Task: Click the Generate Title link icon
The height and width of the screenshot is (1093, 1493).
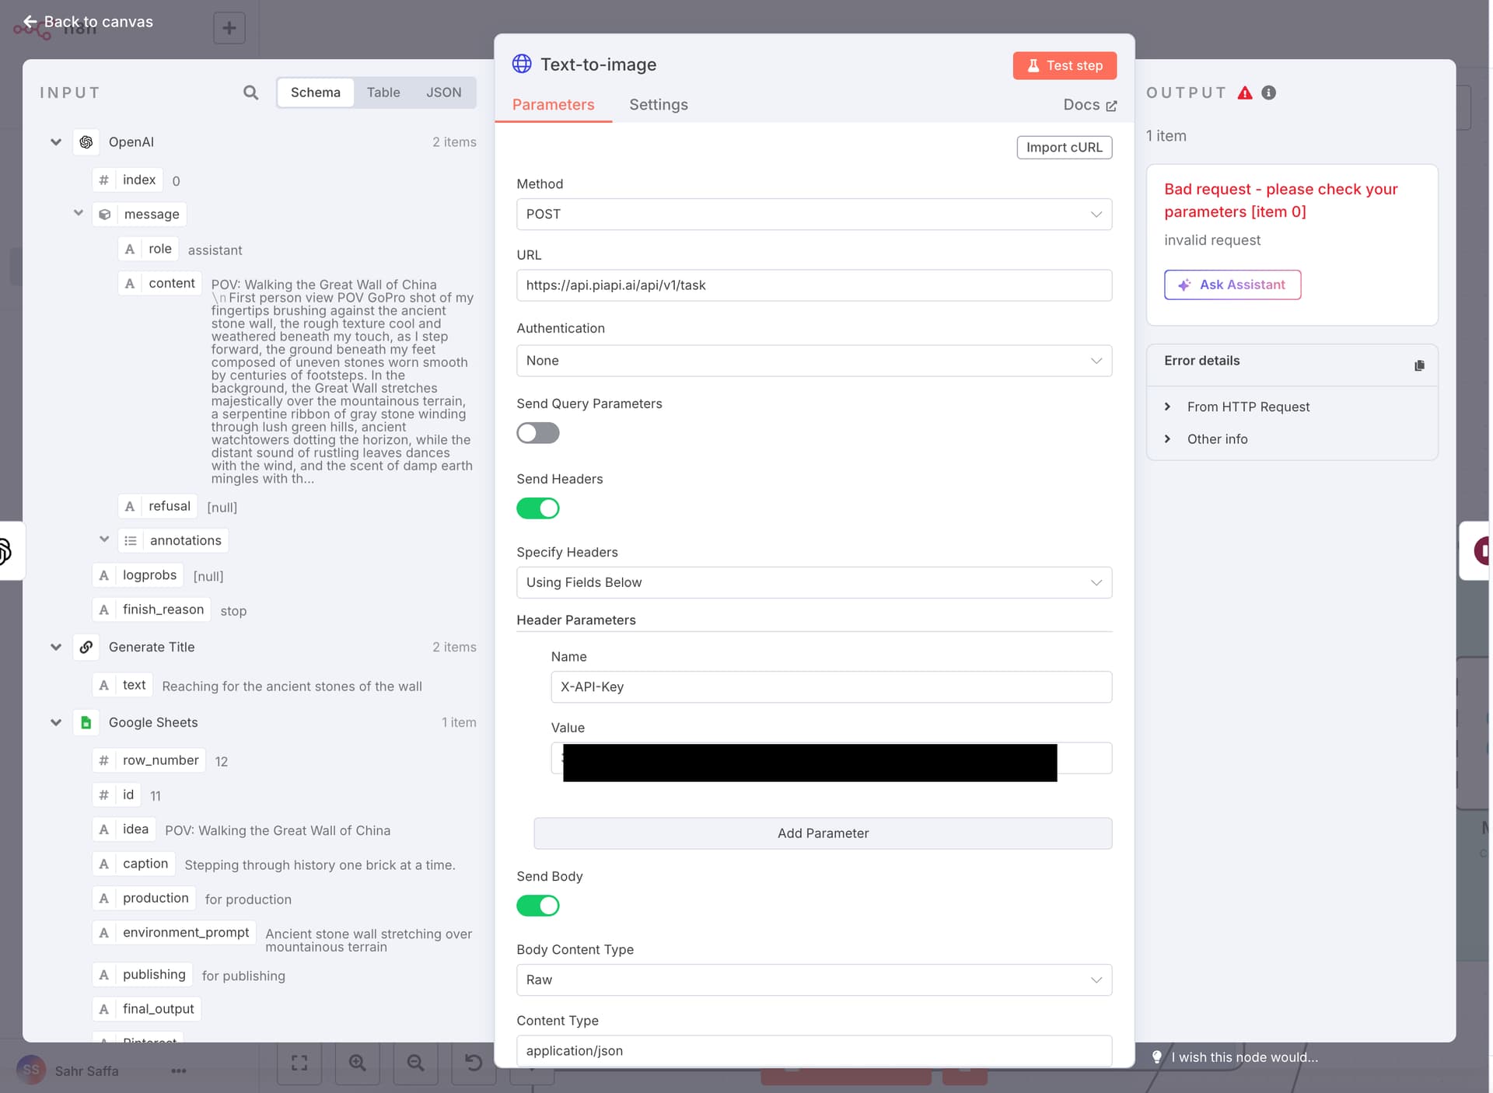Action: 86,647
